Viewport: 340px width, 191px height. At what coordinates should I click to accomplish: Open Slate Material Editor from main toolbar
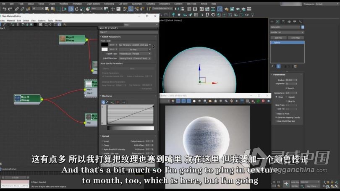(x=220, y=9)
